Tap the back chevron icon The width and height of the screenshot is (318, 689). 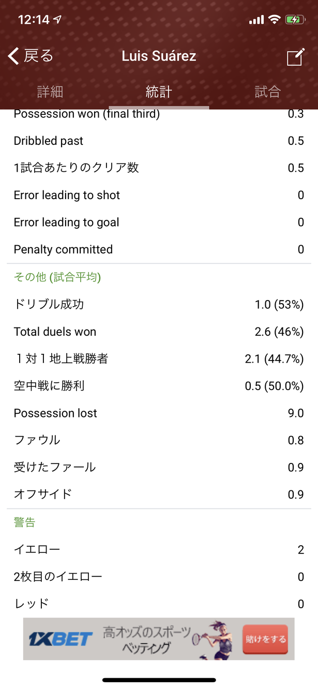point(13,56)
